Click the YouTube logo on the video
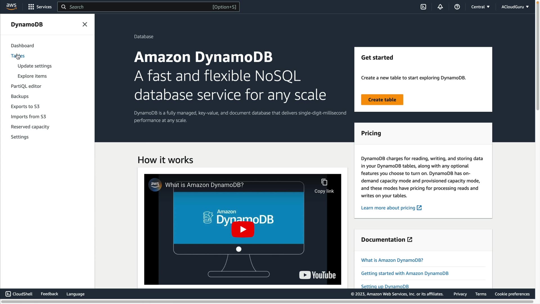This screenshot has width=540, height=304. (317, 275)
